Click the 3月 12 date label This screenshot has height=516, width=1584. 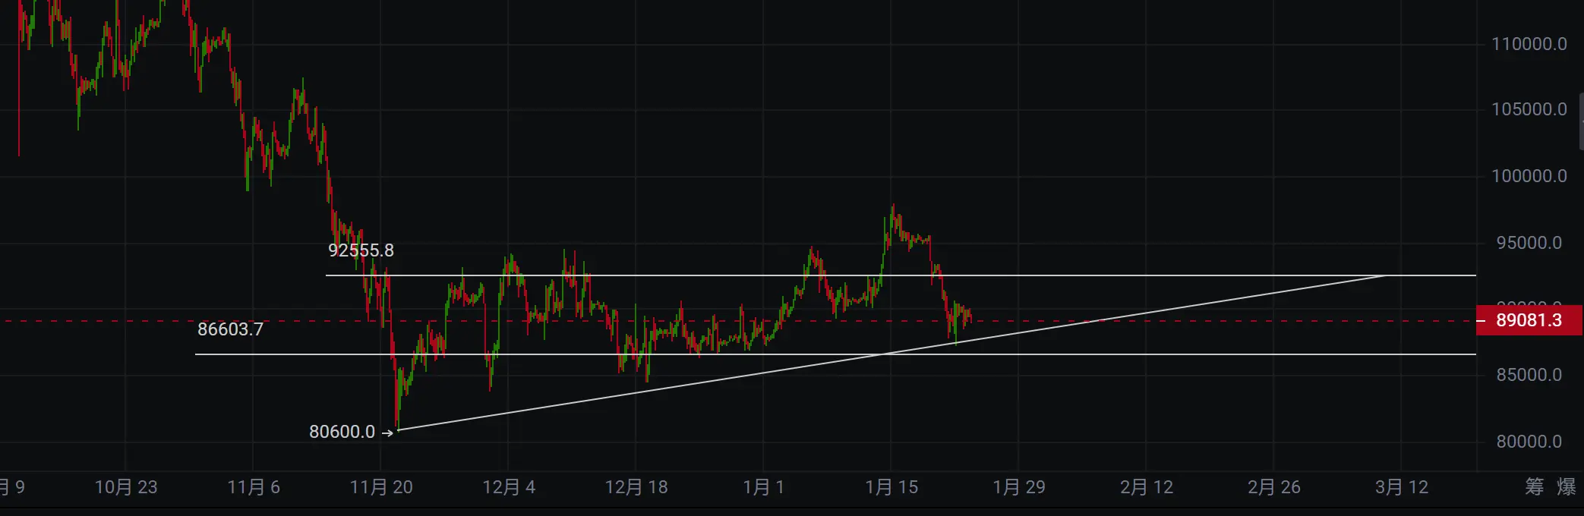click(x=1402, y=487)
